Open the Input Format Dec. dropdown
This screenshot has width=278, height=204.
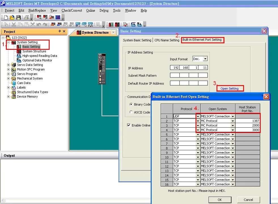pyautogui.click(x=205, y=59)
